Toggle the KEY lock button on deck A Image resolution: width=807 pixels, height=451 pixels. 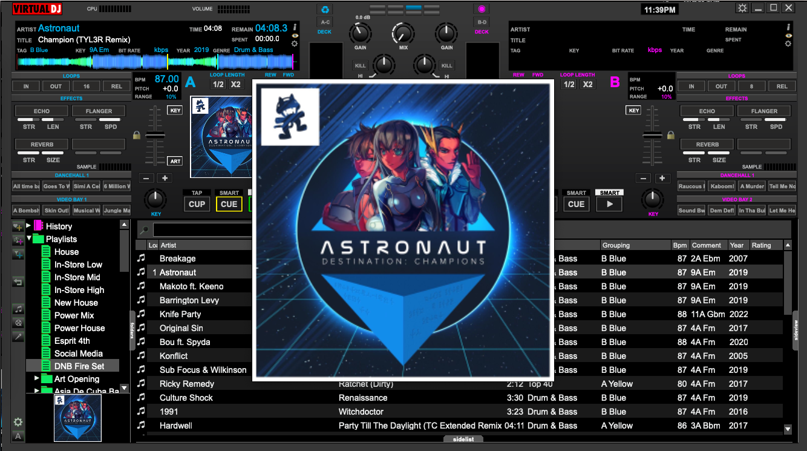tap(175, 110)
